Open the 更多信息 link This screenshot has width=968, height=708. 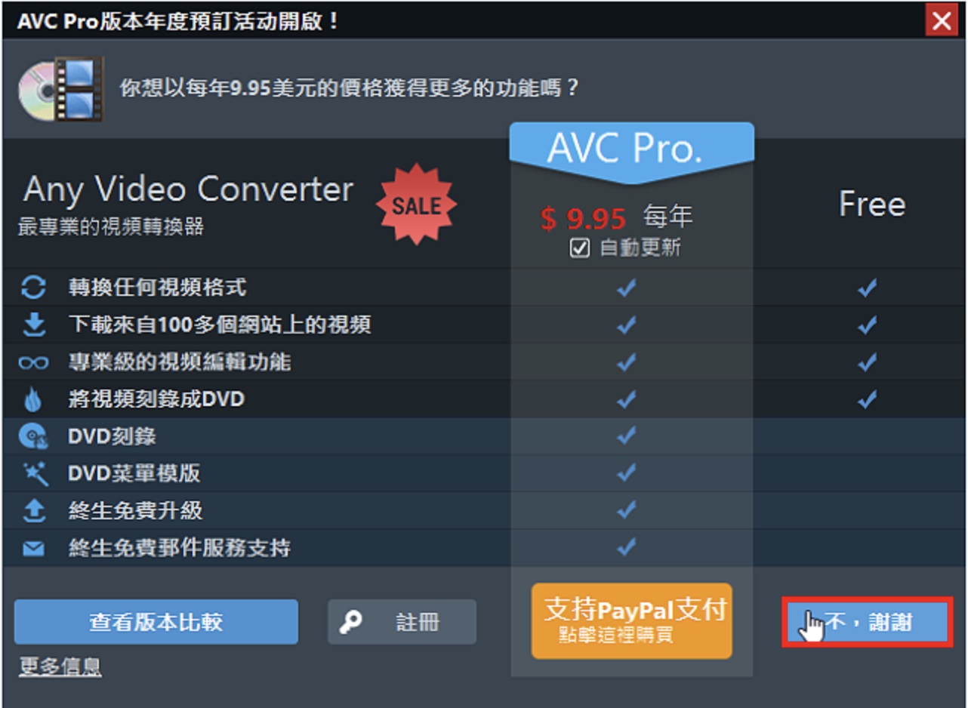(60, 666)
